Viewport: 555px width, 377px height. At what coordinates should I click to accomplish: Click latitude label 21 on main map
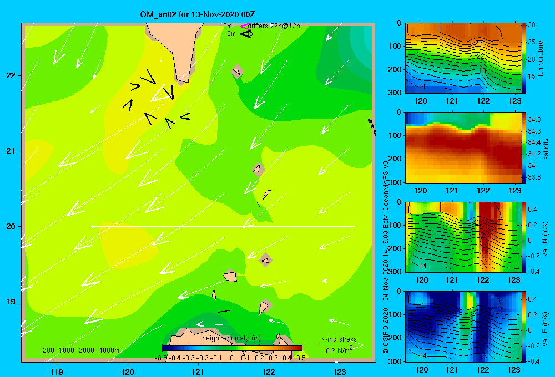coord(11,151)
